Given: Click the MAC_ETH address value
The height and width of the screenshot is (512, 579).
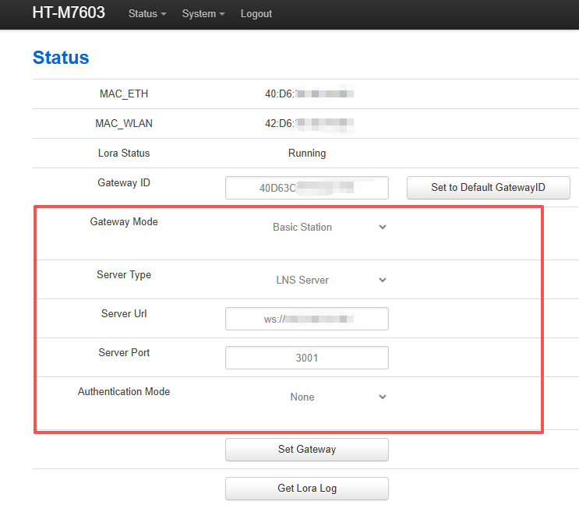Looking at the screenshot, I should (309, 94).
